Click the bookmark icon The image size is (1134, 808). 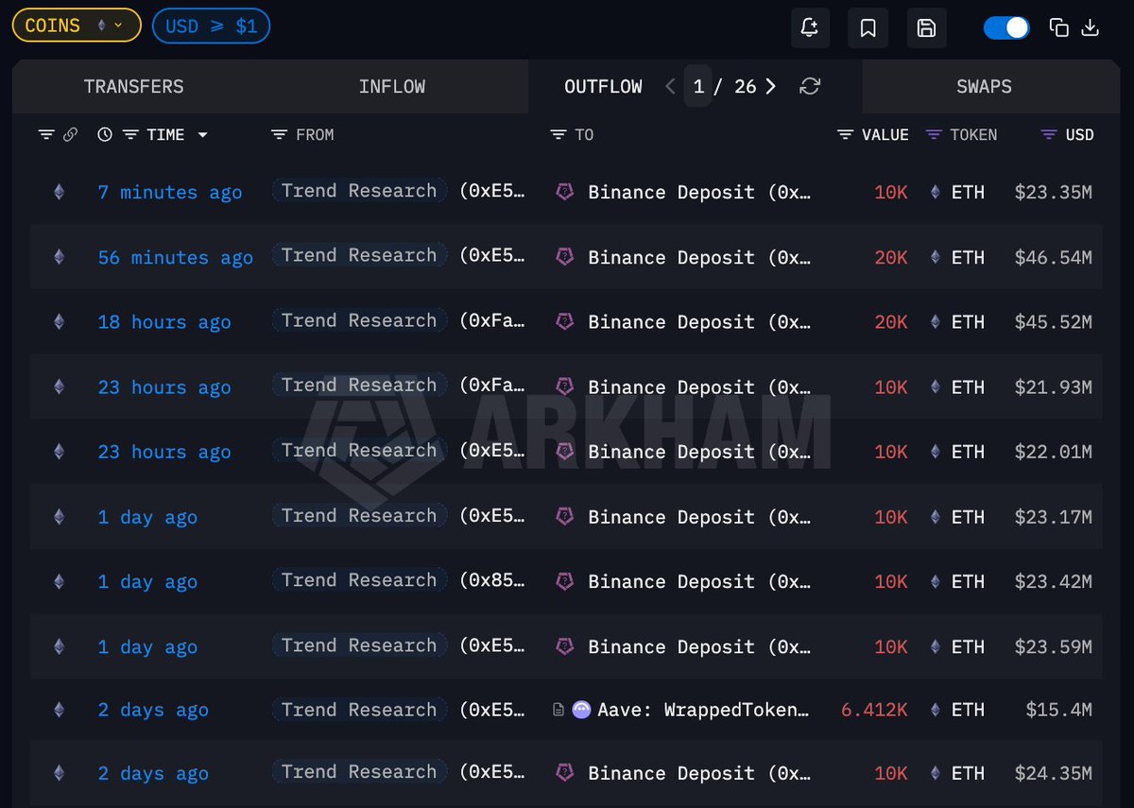pyautogui.click(x=868, y=28)
